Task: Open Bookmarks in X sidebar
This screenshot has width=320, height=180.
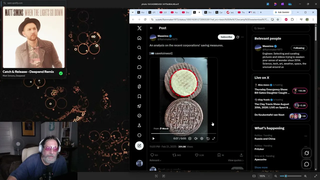Action: [x=139, y=96]
